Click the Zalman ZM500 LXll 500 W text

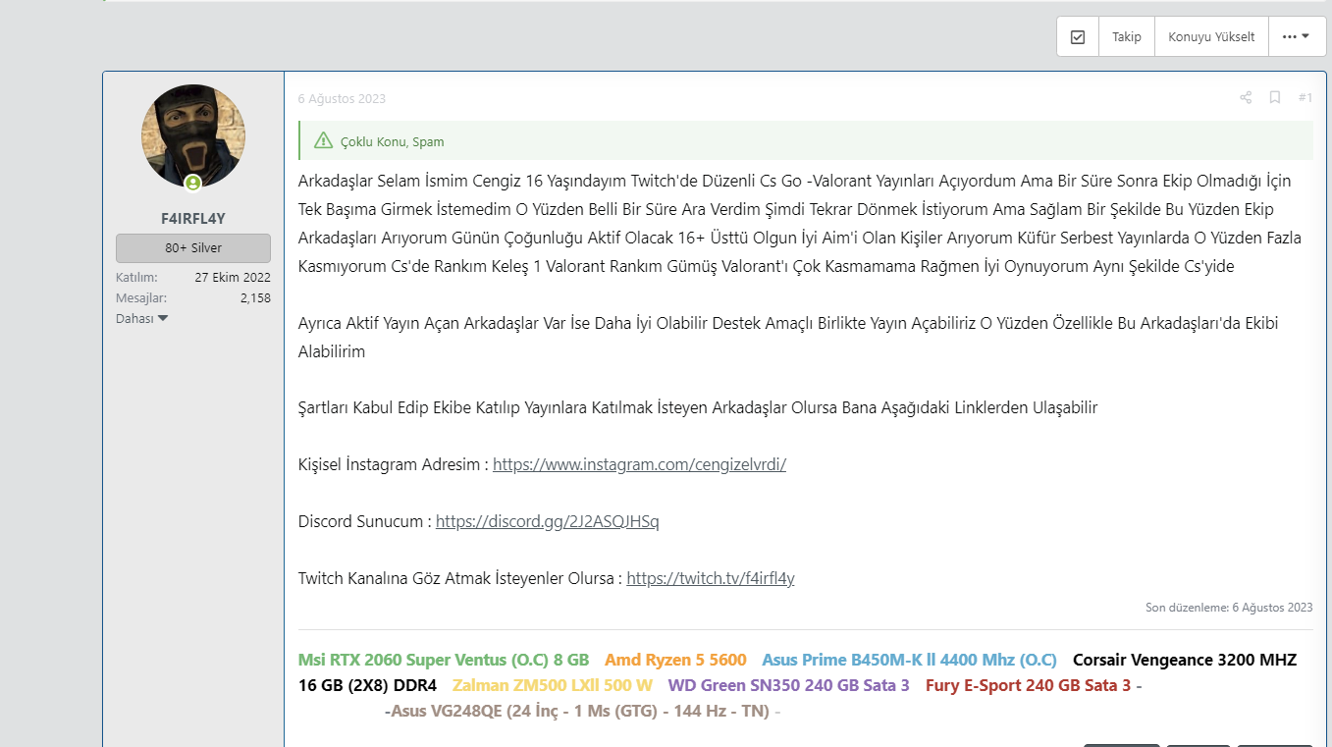click(x=553, y=685)
